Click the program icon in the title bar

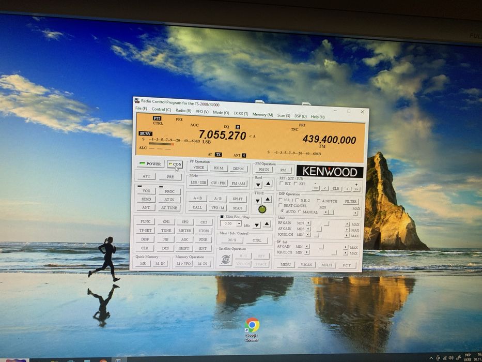[137, 101]
